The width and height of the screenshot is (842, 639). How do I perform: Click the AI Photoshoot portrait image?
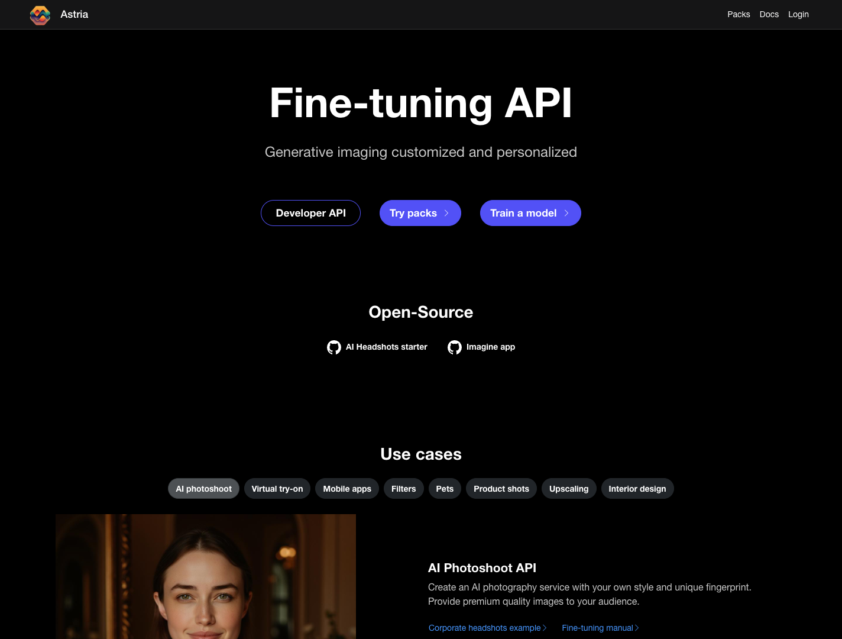click(205, 577)
